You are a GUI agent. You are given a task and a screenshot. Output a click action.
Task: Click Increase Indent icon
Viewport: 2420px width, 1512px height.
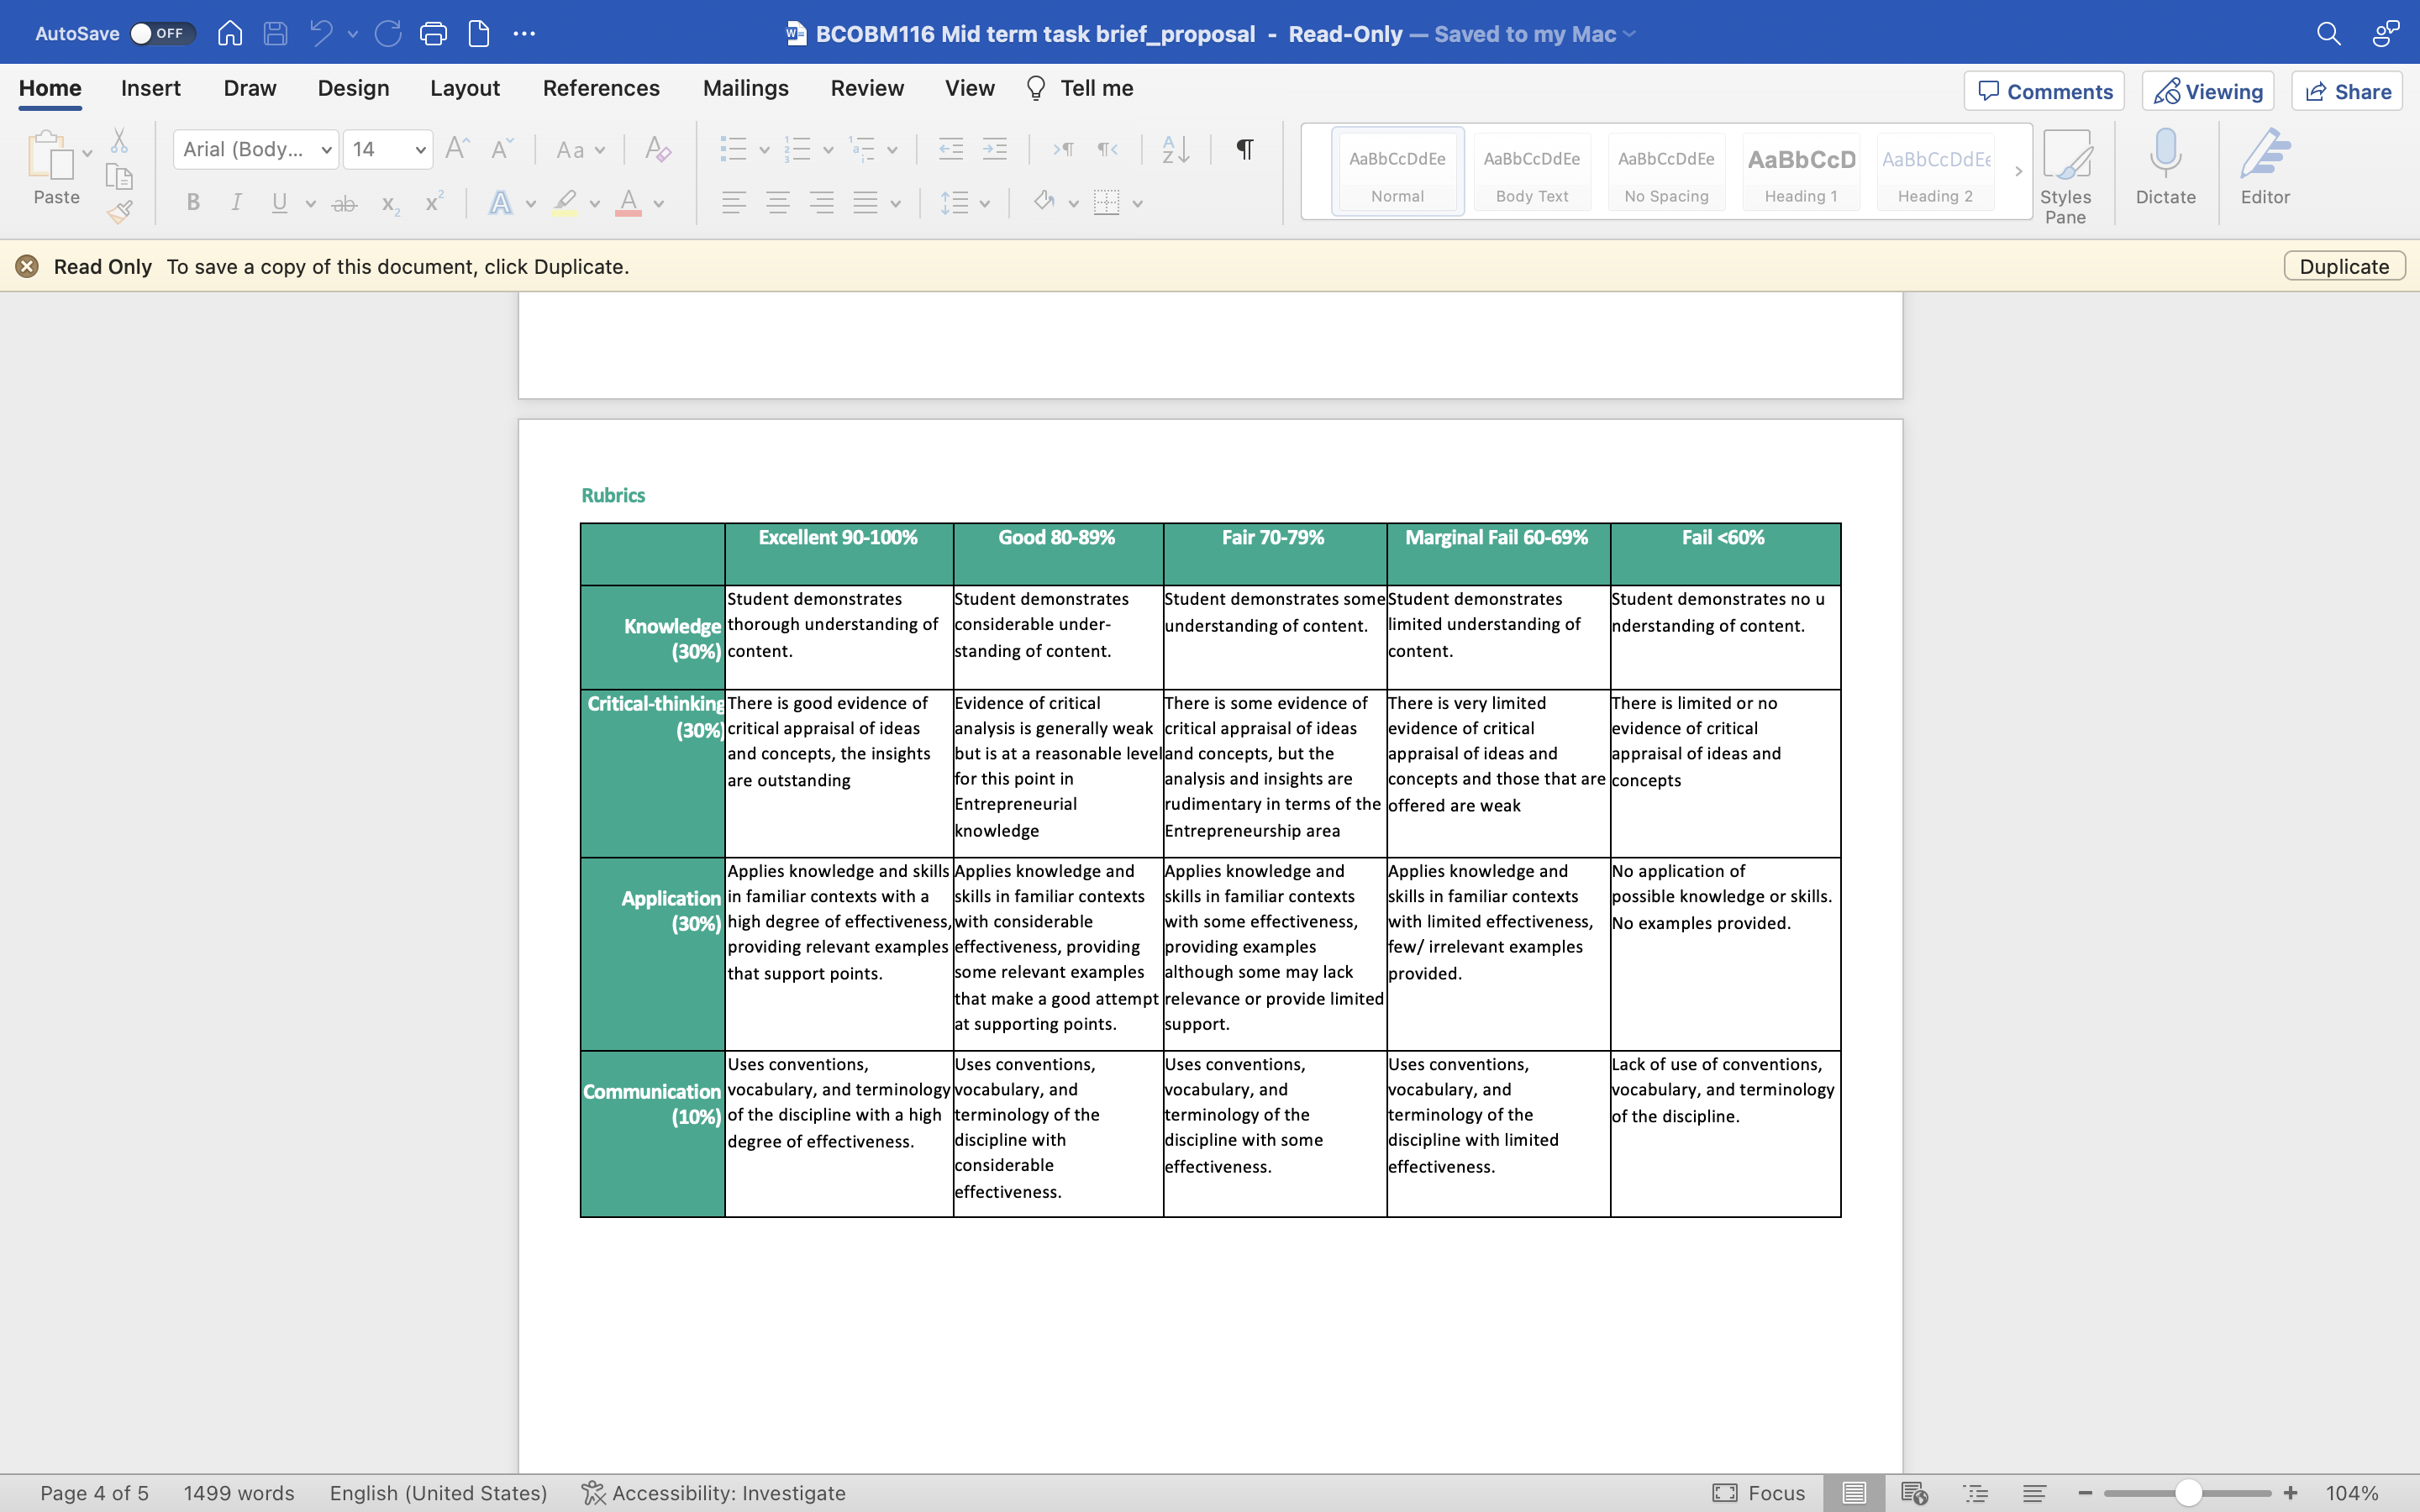point(994,149)
